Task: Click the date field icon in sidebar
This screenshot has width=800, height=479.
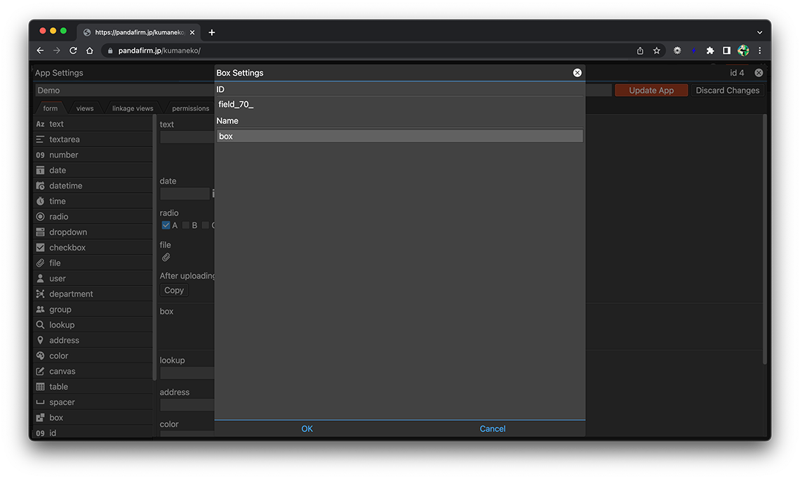Action: (x=40, y=170)
